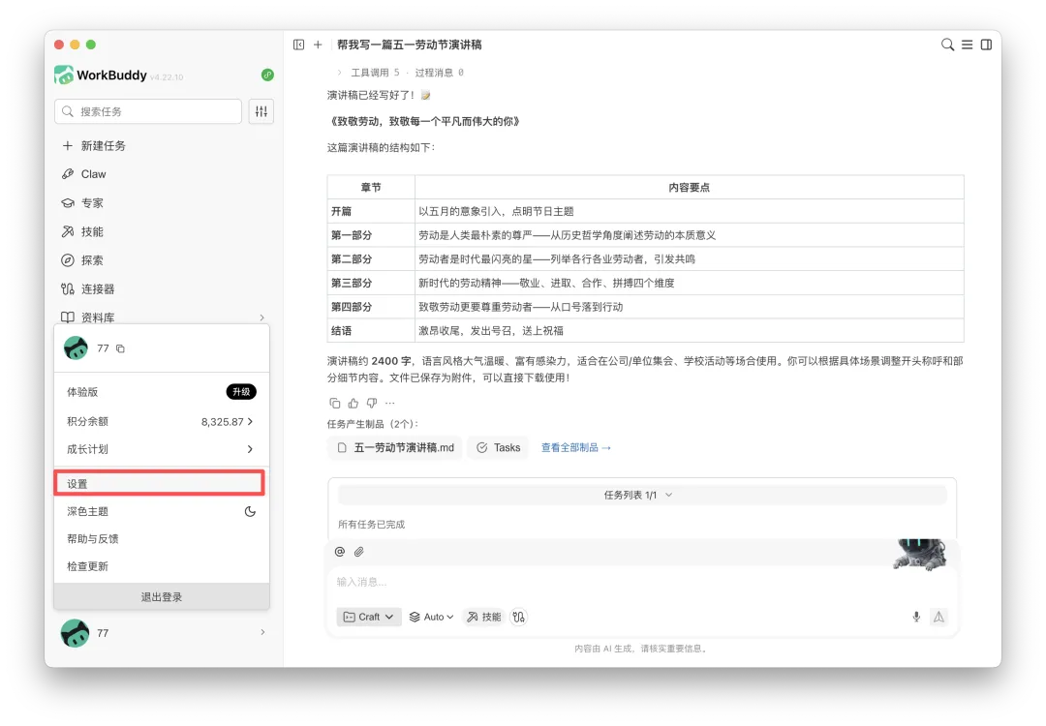This screenshot has height=726, width=1046.
Task: Insert a mention with the @ icon
Action: click(x=340, y=552)
